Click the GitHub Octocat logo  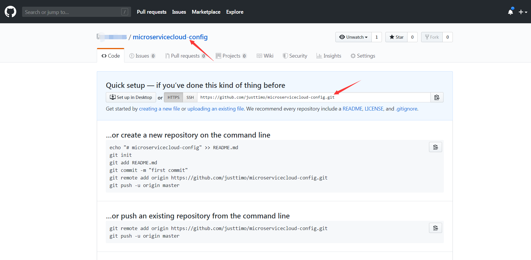[x=10, y=12]
